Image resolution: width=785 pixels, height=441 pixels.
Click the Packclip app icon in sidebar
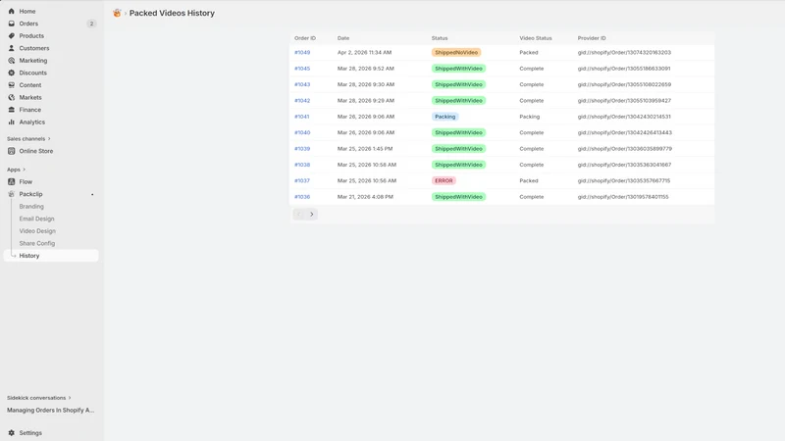click(x=12, y=194)
